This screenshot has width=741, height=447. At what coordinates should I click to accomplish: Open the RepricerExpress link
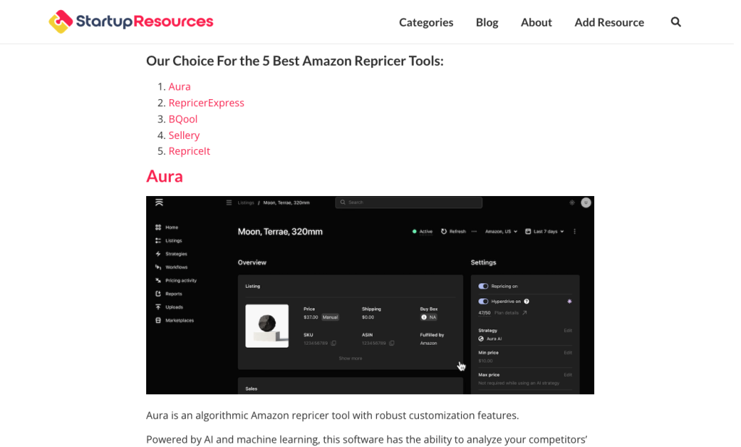click(x=206, y=103)
